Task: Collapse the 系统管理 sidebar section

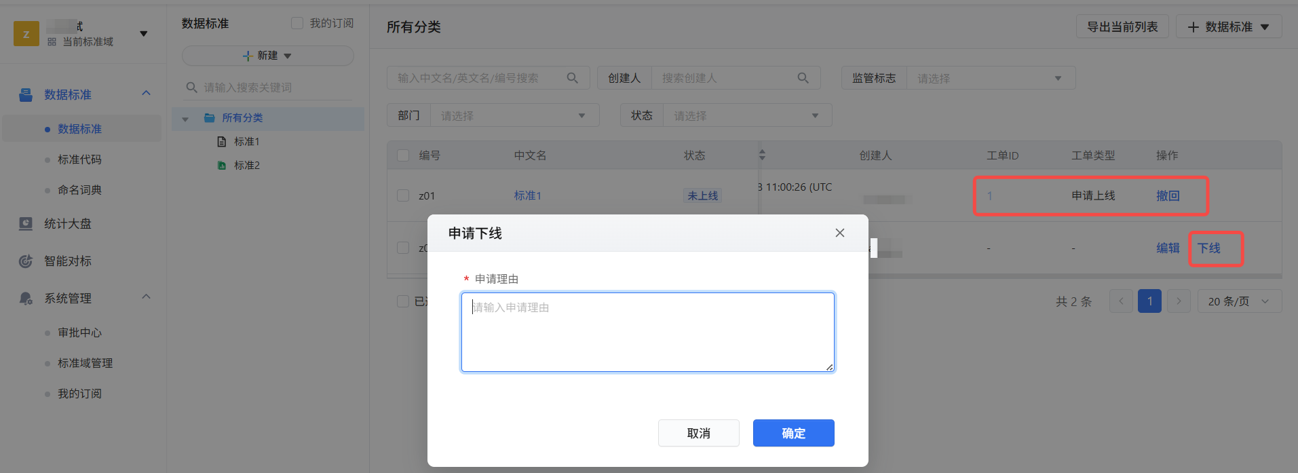Action: tap(146, 297)
